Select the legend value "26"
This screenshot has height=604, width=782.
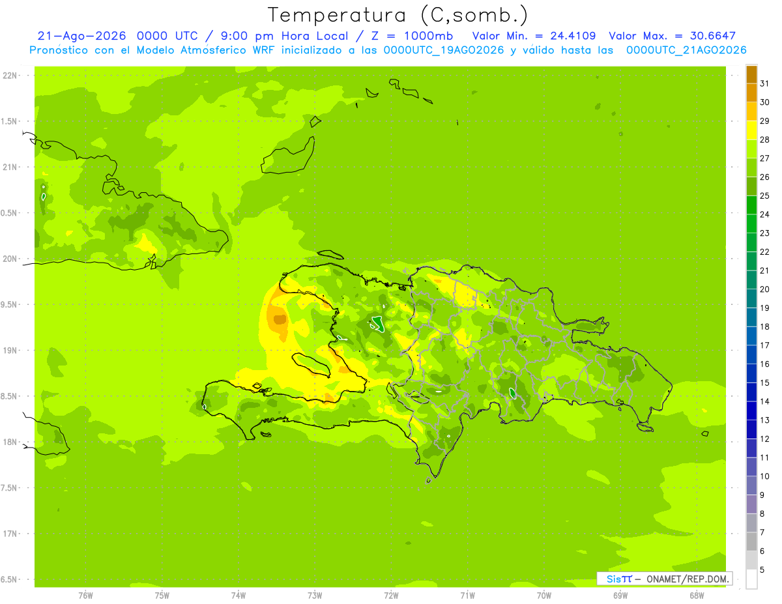[x=764, y=177]
